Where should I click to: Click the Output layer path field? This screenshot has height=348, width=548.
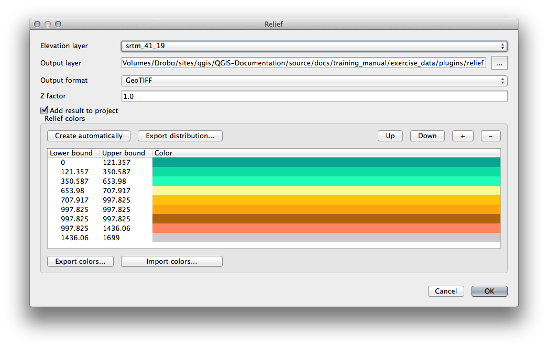pyautogui.click(x=303, y=63)
